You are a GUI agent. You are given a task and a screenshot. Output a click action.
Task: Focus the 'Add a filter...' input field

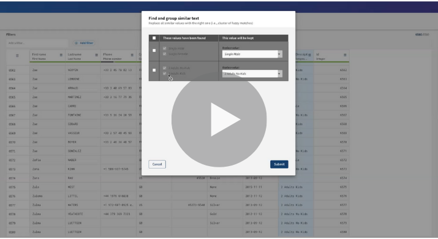[x=37, y=43]
